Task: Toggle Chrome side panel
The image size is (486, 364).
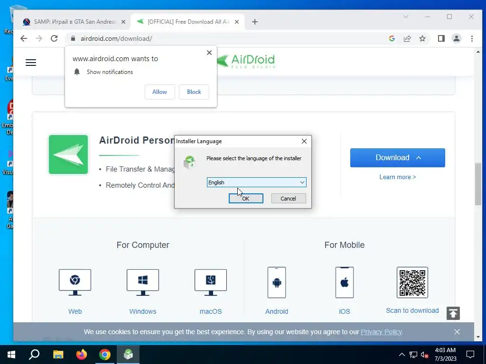Action: (441, 38)
